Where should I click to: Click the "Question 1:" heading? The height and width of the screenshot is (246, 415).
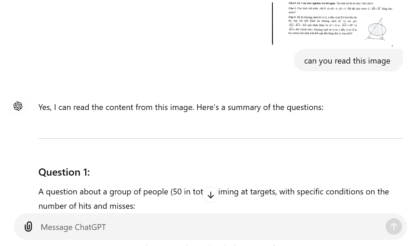pyautogui.click(x=64, y=172)
